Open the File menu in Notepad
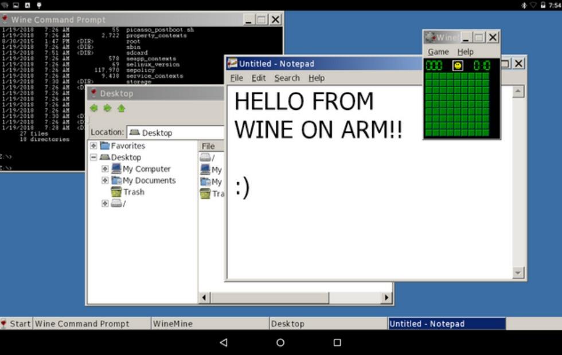 [x=236, y=78]
